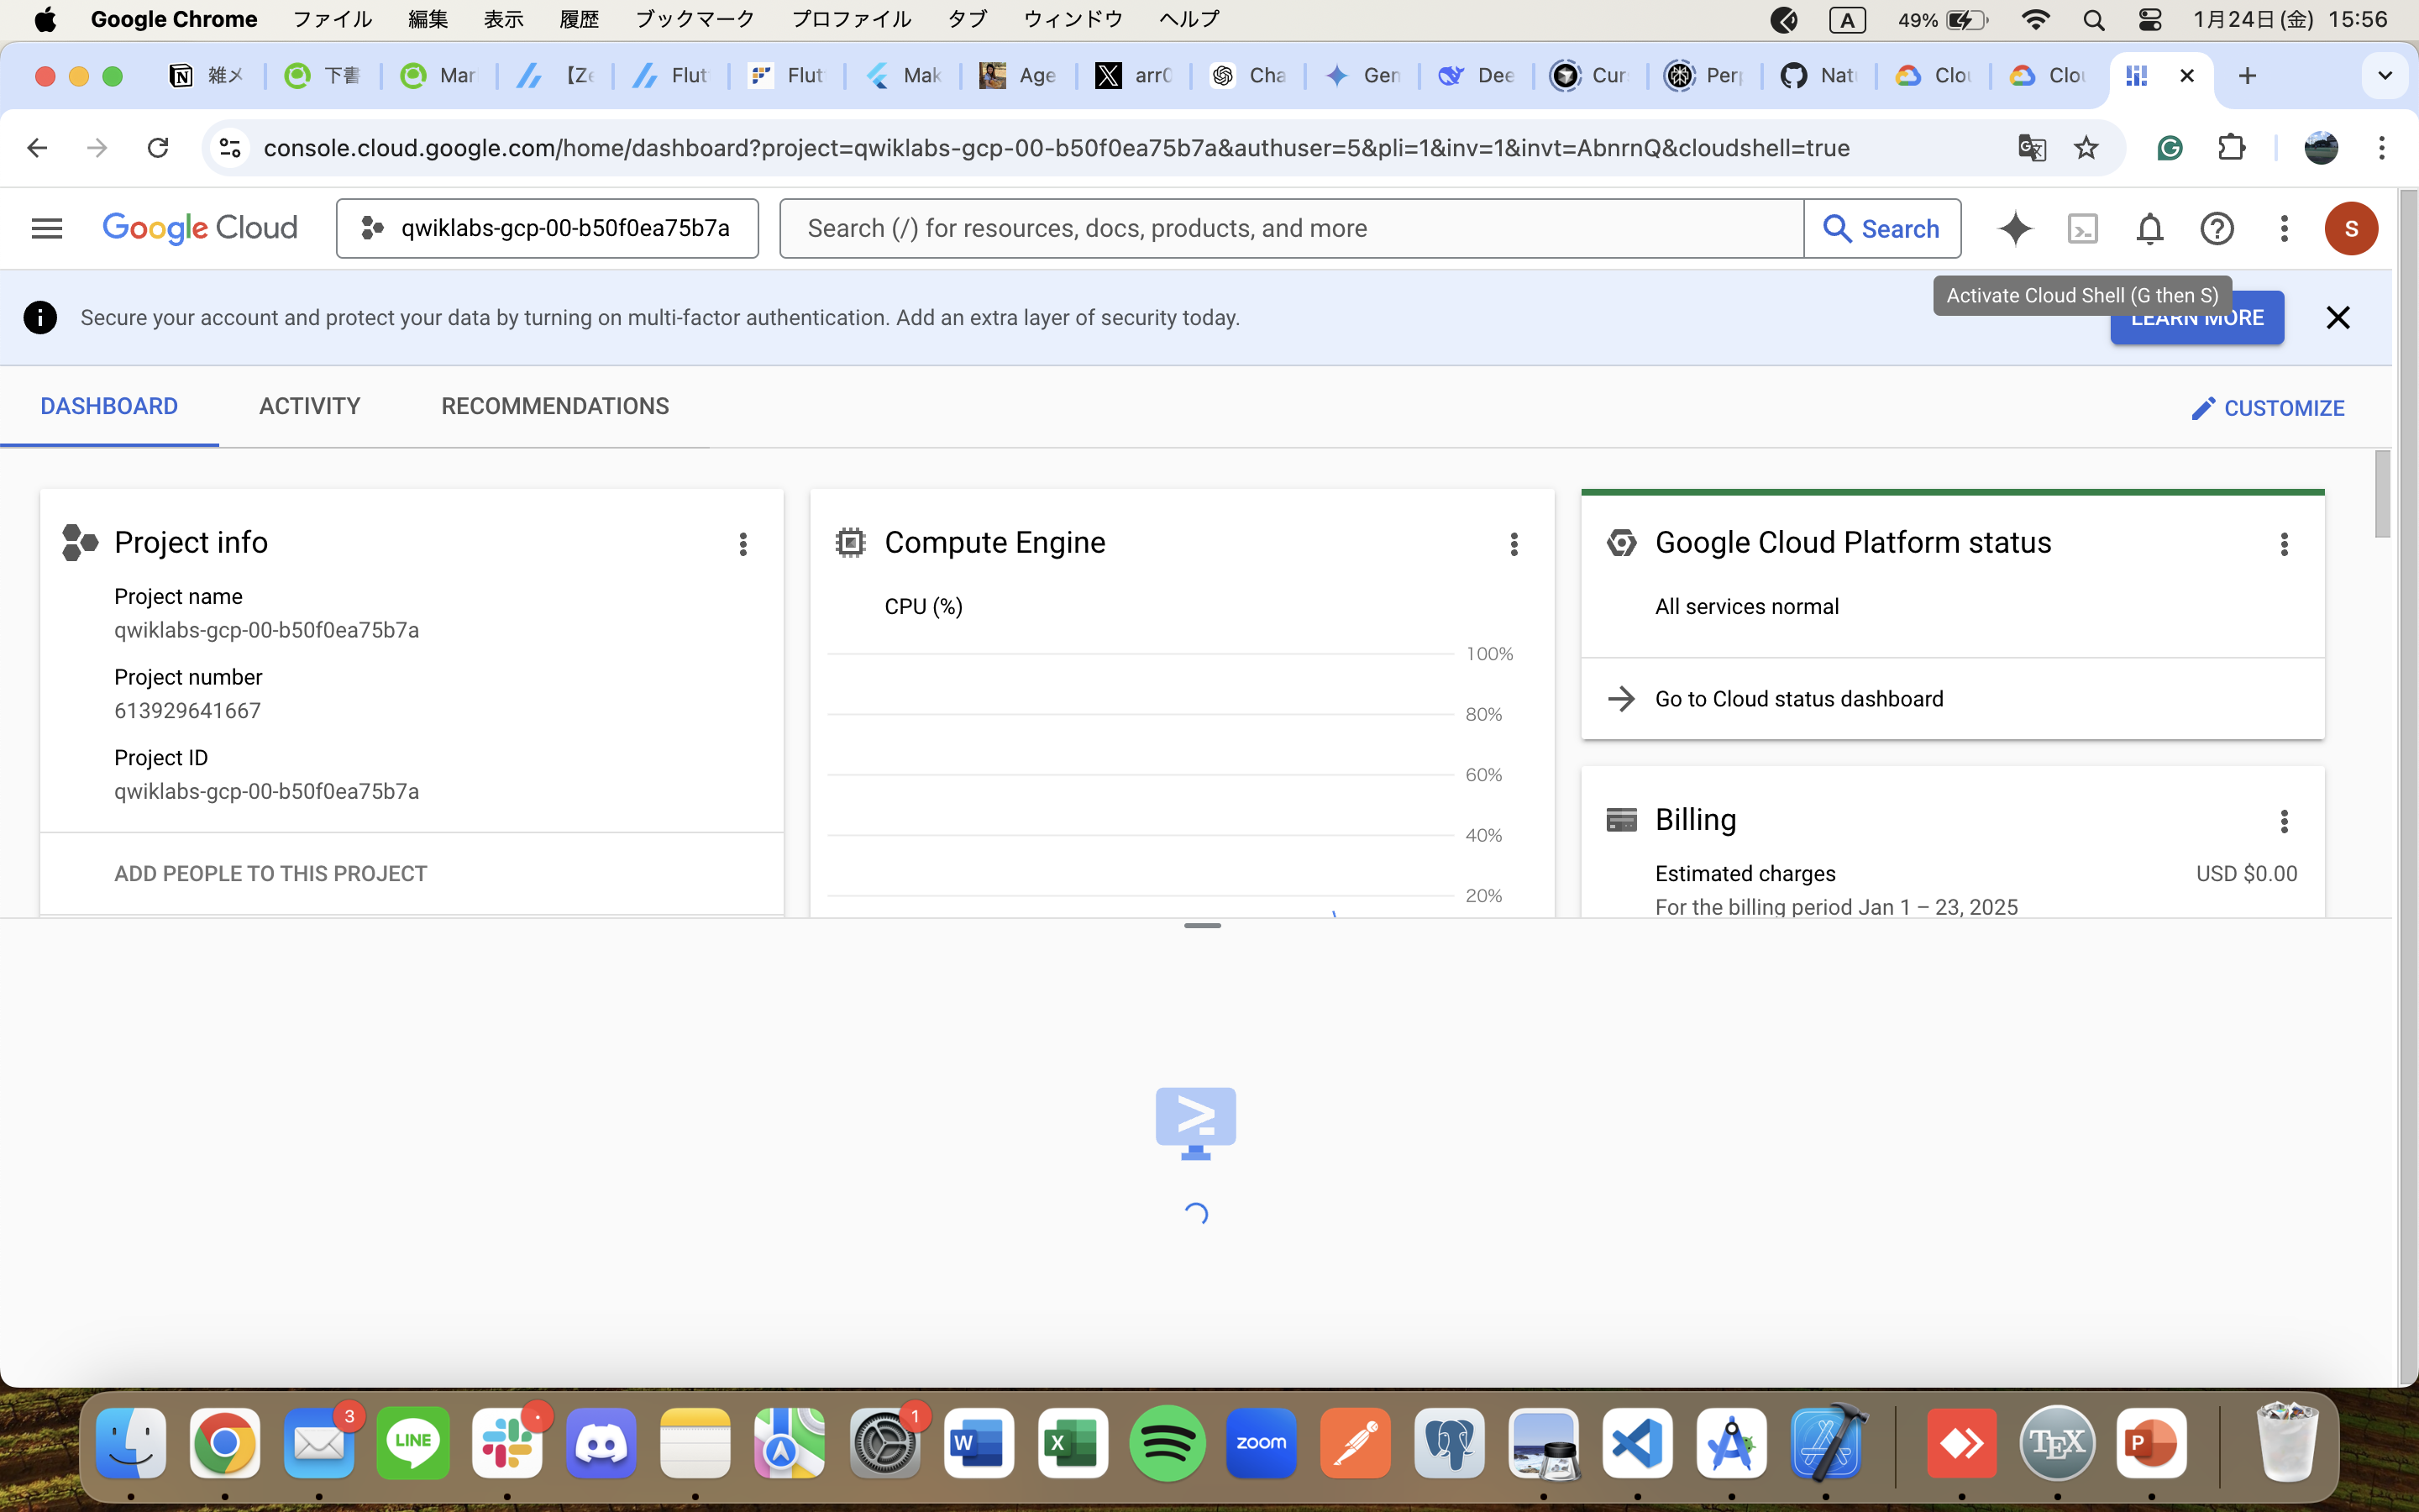The height and width of the screenshot is (1512, 2419).
Task: Open the project selector dropdown
Action: pos(547,227)
